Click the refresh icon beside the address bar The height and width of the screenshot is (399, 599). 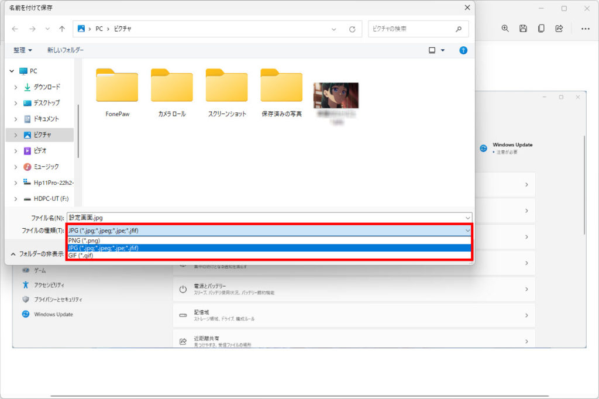point(352,29)
